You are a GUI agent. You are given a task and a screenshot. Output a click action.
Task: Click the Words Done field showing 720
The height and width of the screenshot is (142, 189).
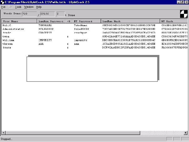[x=29, y=14]
